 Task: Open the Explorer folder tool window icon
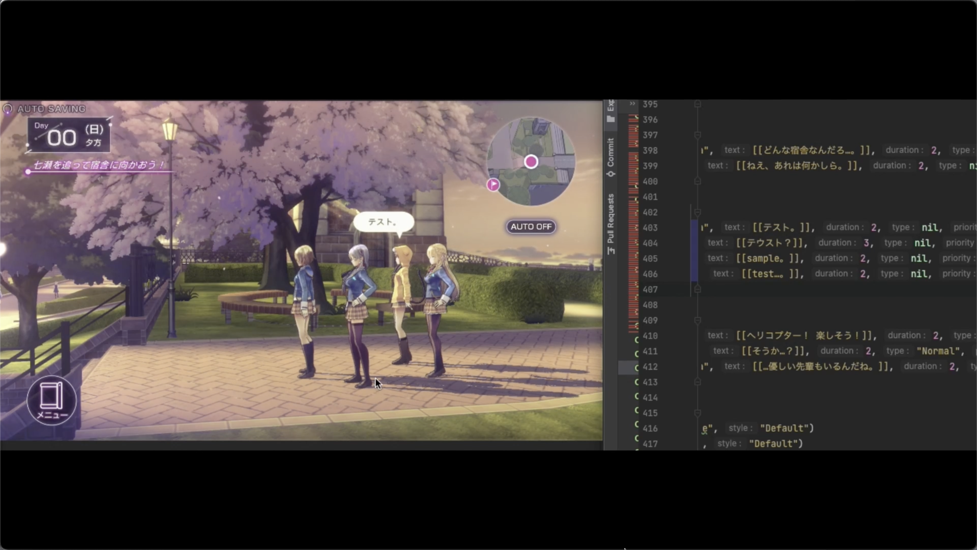[x=611, y=119]
